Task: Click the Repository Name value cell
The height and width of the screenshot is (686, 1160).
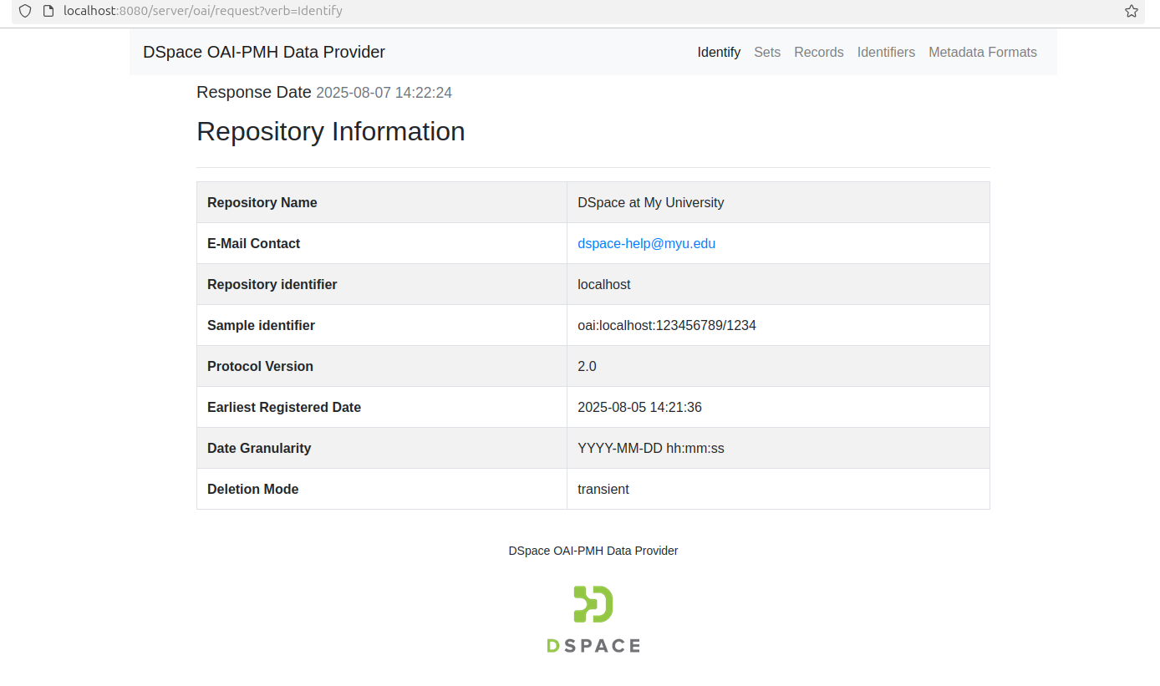Action: pyautogui.click(x=650, y=202)
